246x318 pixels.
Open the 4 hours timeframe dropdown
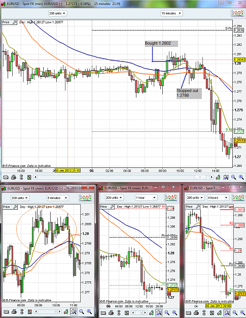coord(218,197)
